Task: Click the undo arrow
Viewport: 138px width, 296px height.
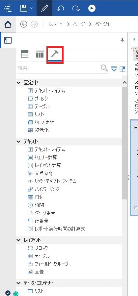Action: tap(60, 8)
